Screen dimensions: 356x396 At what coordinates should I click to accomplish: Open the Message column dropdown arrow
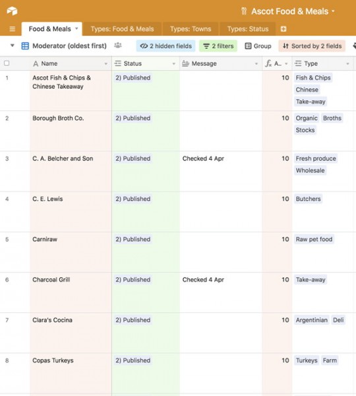[256, 63]
